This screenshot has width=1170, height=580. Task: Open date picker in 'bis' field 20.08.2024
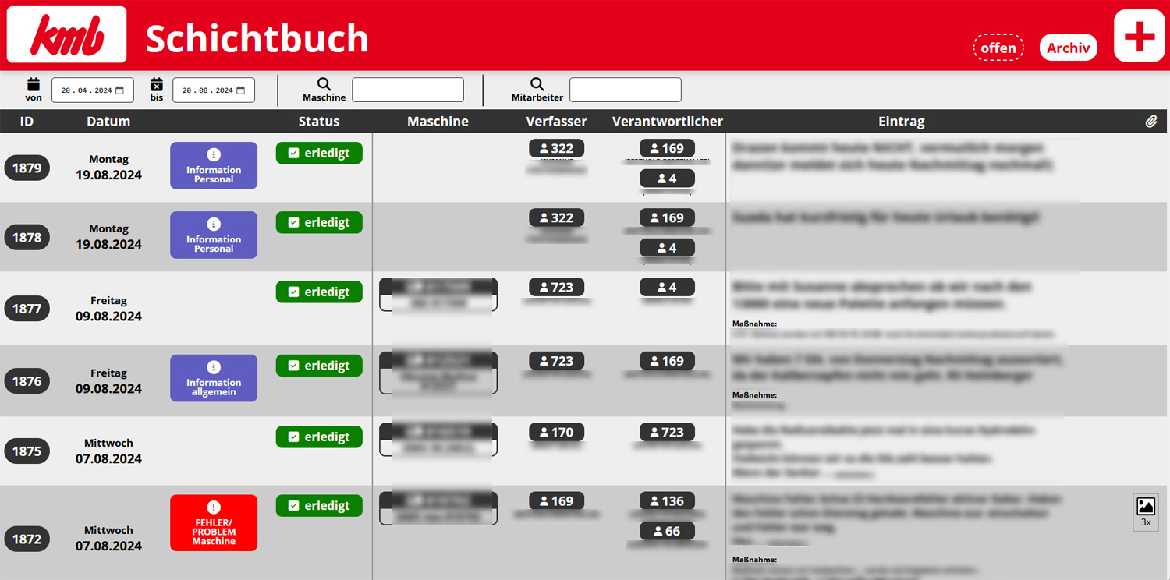pyautogui.click(x=241, y=90)
